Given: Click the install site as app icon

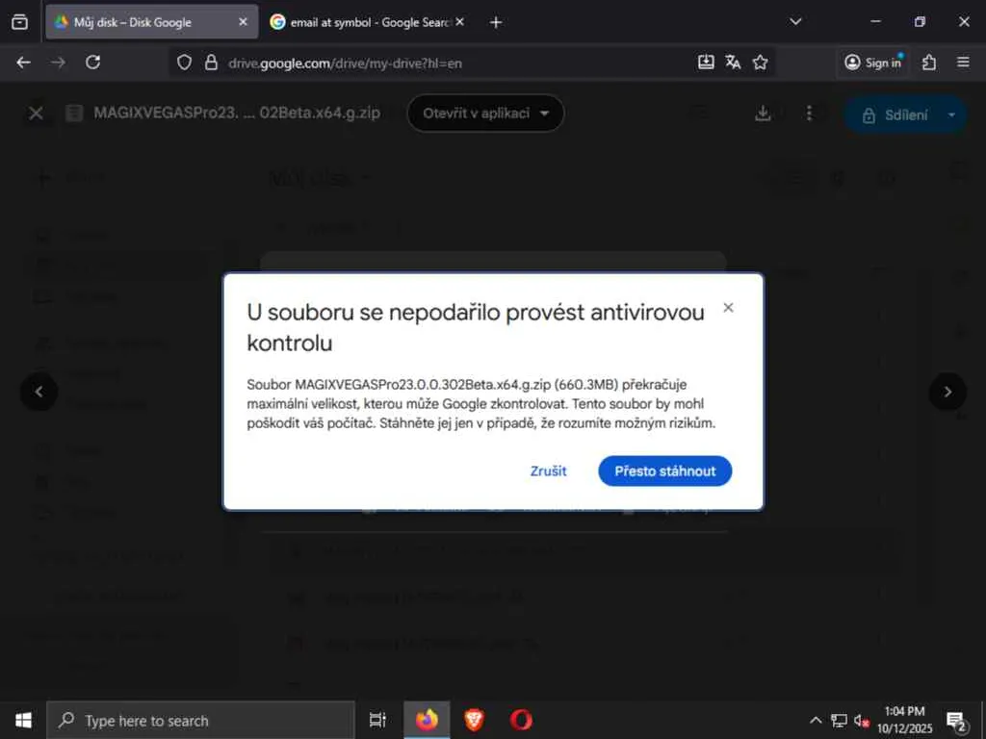Looking at the screenshot, I should (x=706, y=62).
